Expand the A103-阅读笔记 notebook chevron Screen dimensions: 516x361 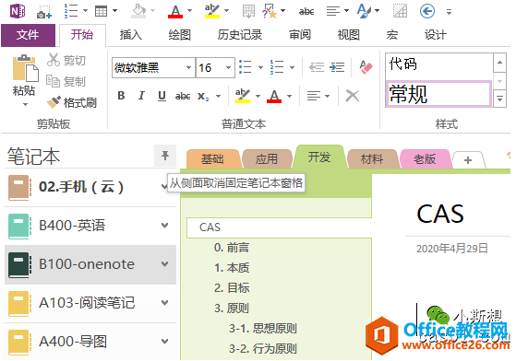[x=165, y=303]
